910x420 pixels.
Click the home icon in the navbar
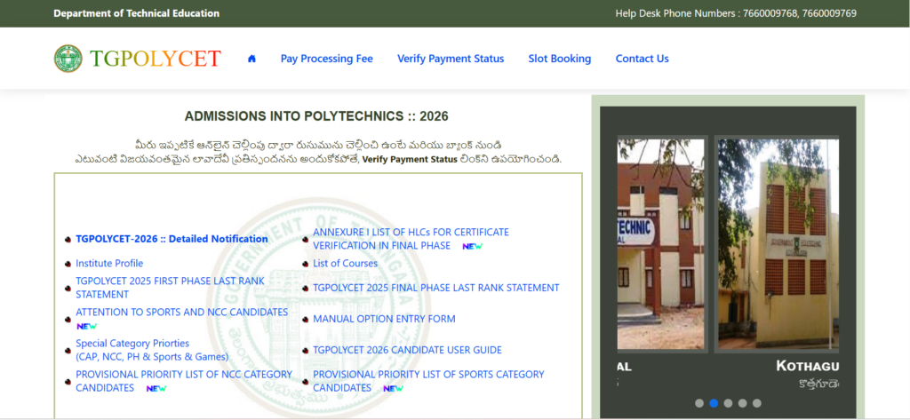251,59
